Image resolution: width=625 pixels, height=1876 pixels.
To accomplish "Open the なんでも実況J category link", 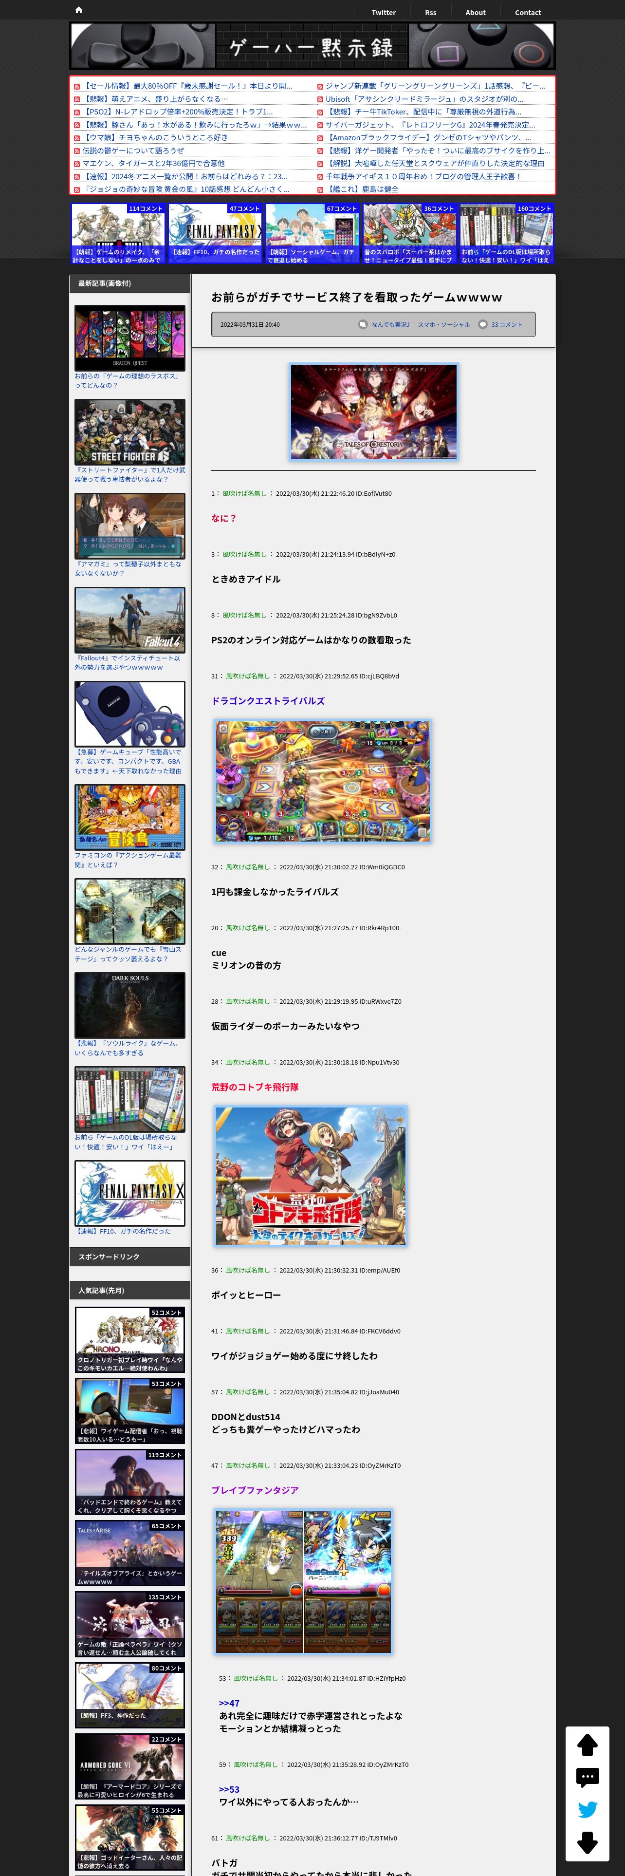I will tap(391, 325).
